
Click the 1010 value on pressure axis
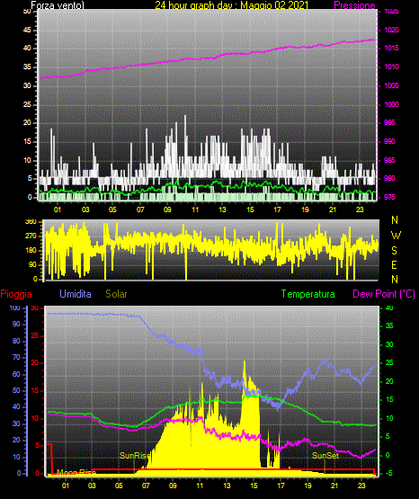coord(391,67)
